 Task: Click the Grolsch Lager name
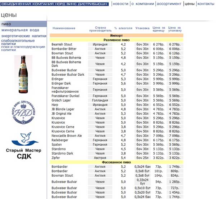point(61,100)
